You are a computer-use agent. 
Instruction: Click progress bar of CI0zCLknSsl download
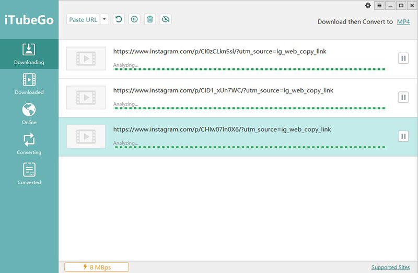tap(249, 69)
